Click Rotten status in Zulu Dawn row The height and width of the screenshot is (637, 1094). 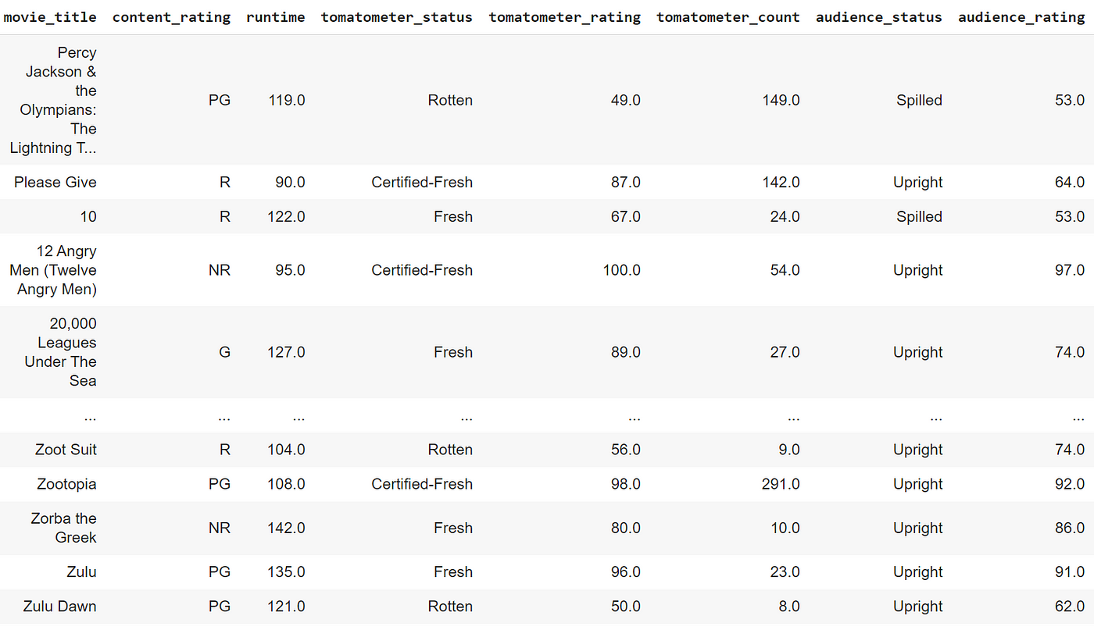pyautogui.click(x=450, y=607)
